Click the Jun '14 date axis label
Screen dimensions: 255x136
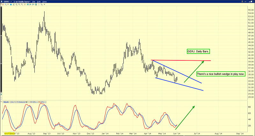click(177, 134)
